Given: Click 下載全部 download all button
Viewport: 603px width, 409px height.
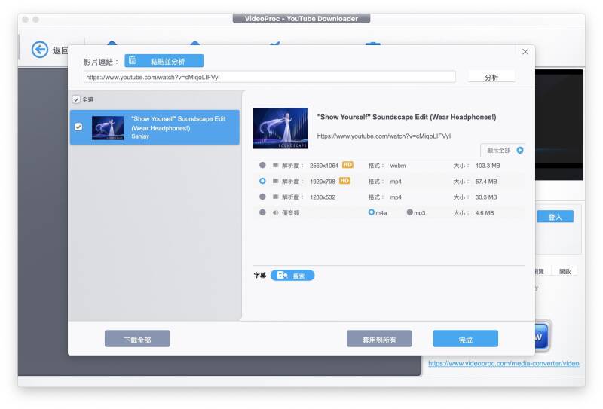Looking at the screenshot, I should (137, 339).
